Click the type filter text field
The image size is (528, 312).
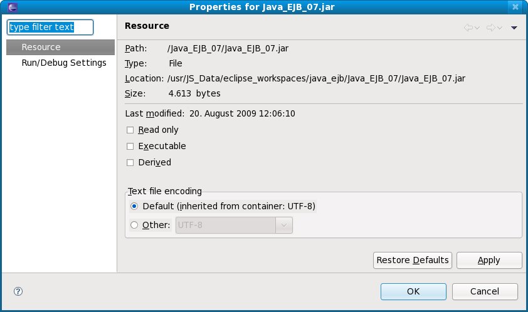point(50,27)
